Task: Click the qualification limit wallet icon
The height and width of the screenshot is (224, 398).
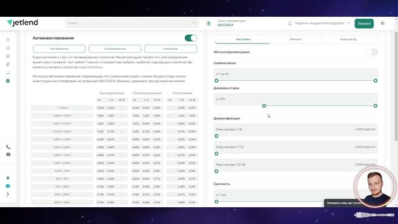Action: 208,24
